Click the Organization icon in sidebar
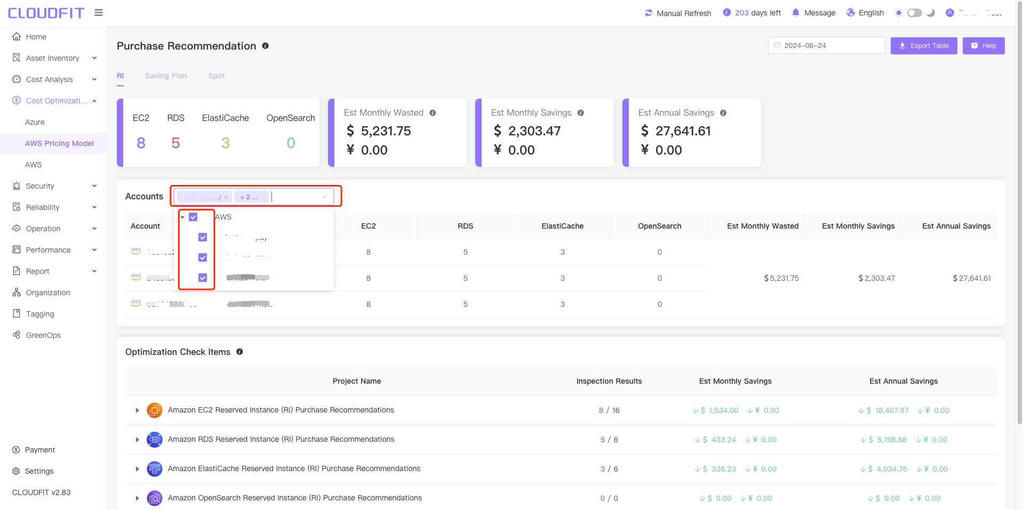 17,292
